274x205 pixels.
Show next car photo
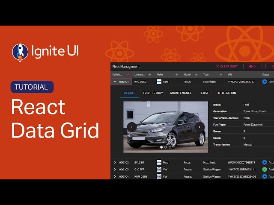(x=200, y=127)
